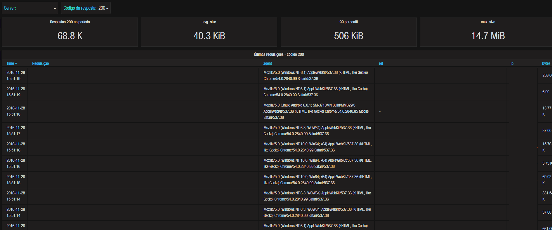The height and width of the screenshot is (230, 552).
Task: Select the 15:51:15 timestamp cell
Action: (x=15, y=180)
